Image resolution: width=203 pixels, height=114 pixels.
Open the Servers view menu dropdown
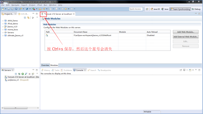[37, 74]
